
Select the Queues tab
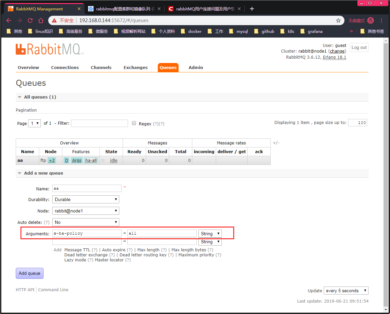click(168, 68)
